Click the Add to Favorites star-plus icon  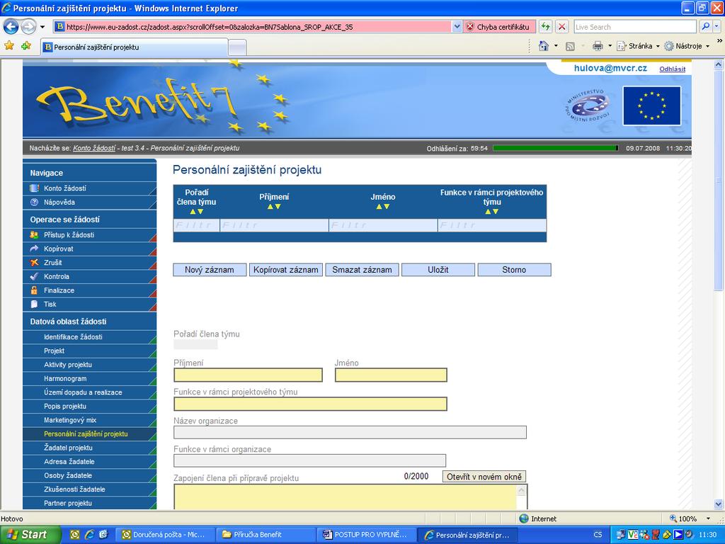26,46
